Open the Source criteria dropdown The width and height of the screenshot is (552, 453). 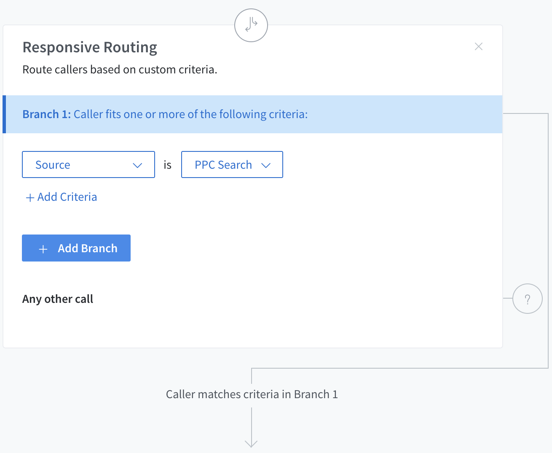[x=88, y=164]
